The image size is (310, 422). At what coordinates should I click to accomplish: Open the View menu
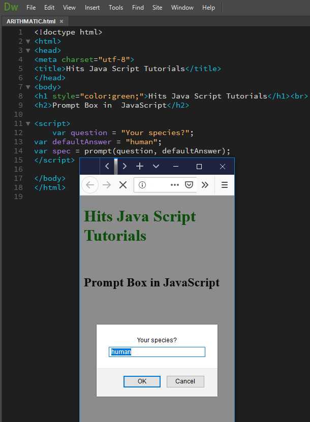pyautogui.click(x=69, y=8)
